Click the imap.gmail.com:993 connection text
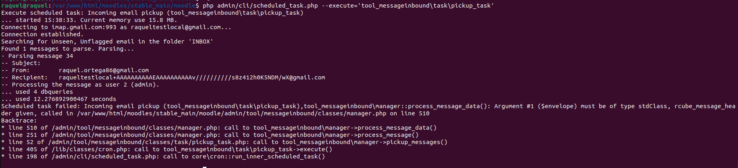The height and width of the screenshot is (168, 738). [x=84, y=27]
